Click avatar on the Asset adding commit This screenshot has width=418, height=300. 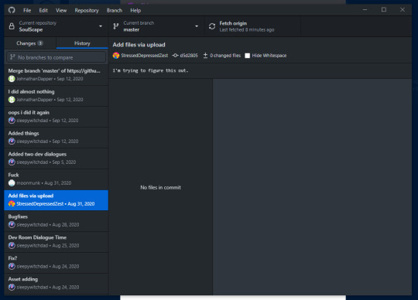[12, 287]
